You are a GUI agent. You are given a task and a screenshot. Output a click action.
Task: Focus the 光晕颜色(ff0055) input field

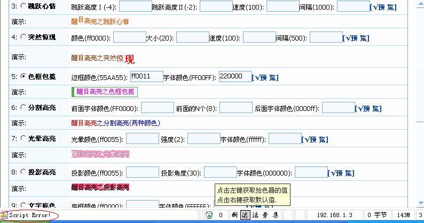point(143,138)
